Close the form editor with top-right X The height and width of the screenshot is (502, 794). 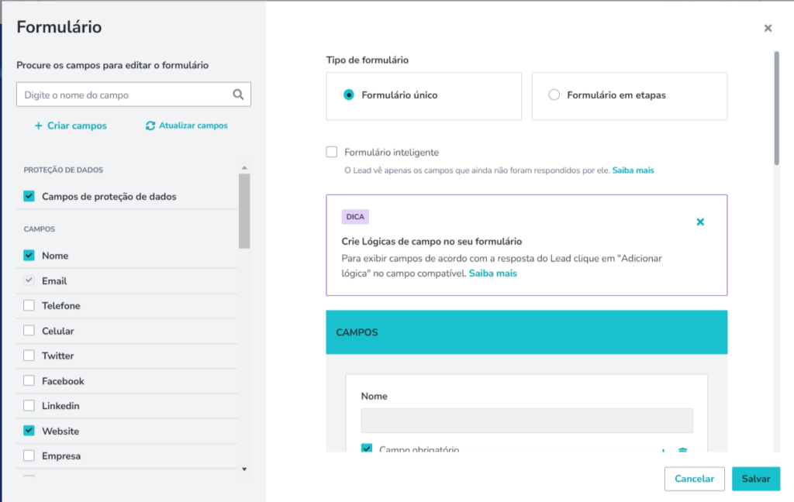(x=768, y=28)
